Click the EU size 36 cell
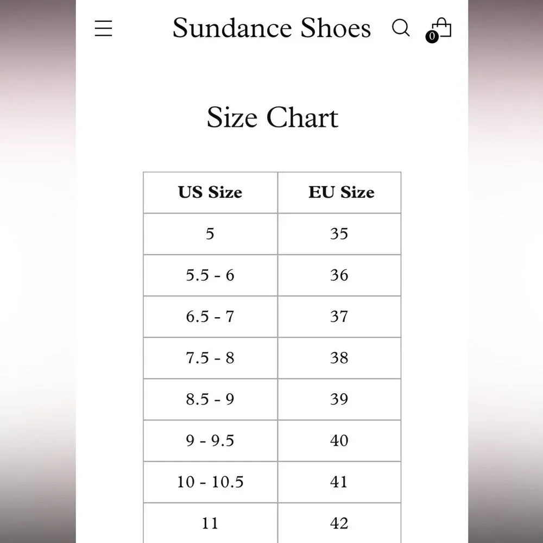543x543 pixels. 339,275
